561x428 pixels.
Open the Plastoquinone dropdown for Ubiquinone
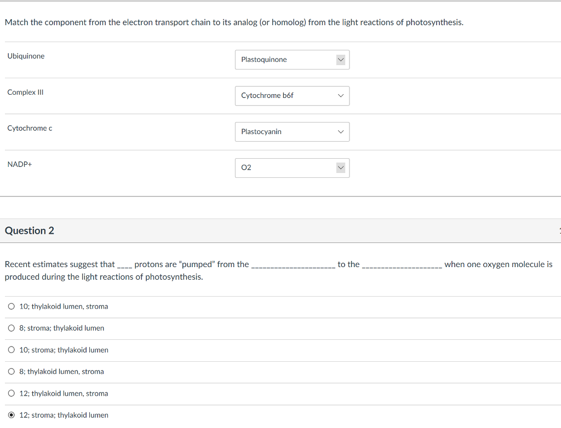pos(292,60)
